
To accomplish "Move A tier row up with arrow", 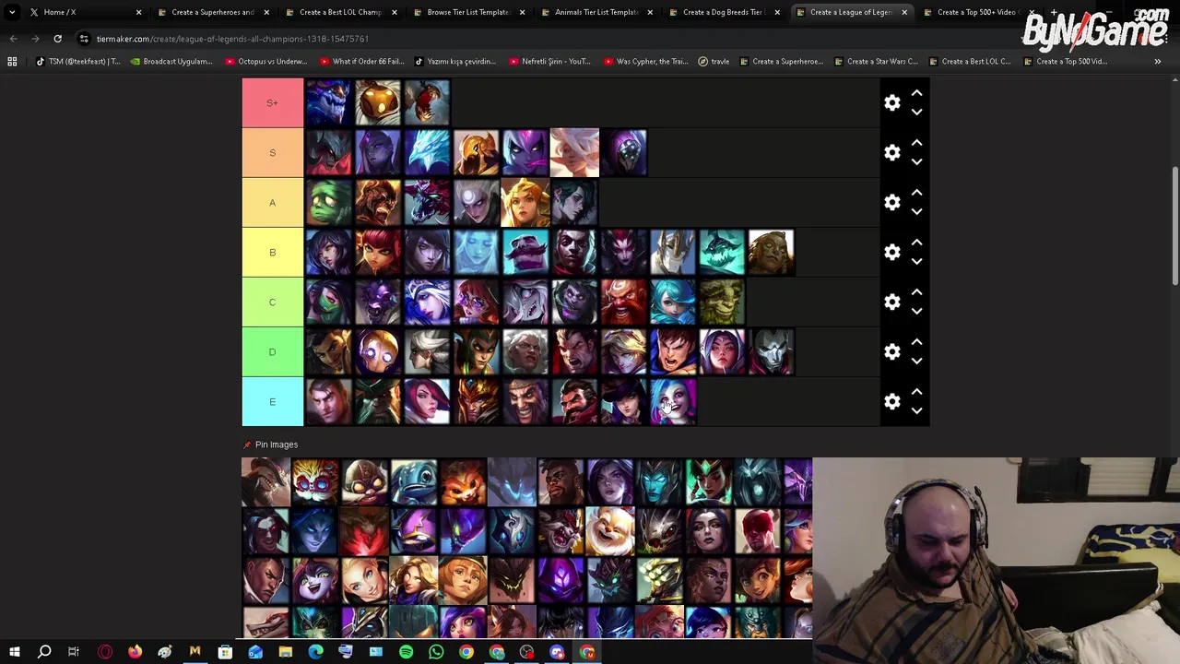I will (x=916, y=193).
